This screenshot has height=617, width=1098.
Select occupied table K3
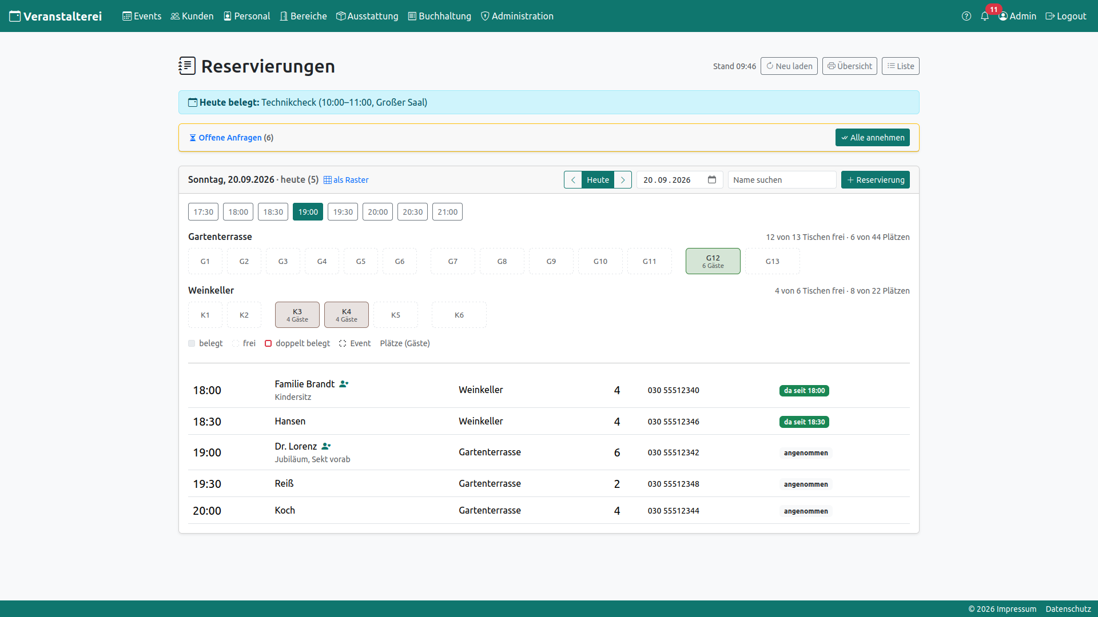(297, 315)
